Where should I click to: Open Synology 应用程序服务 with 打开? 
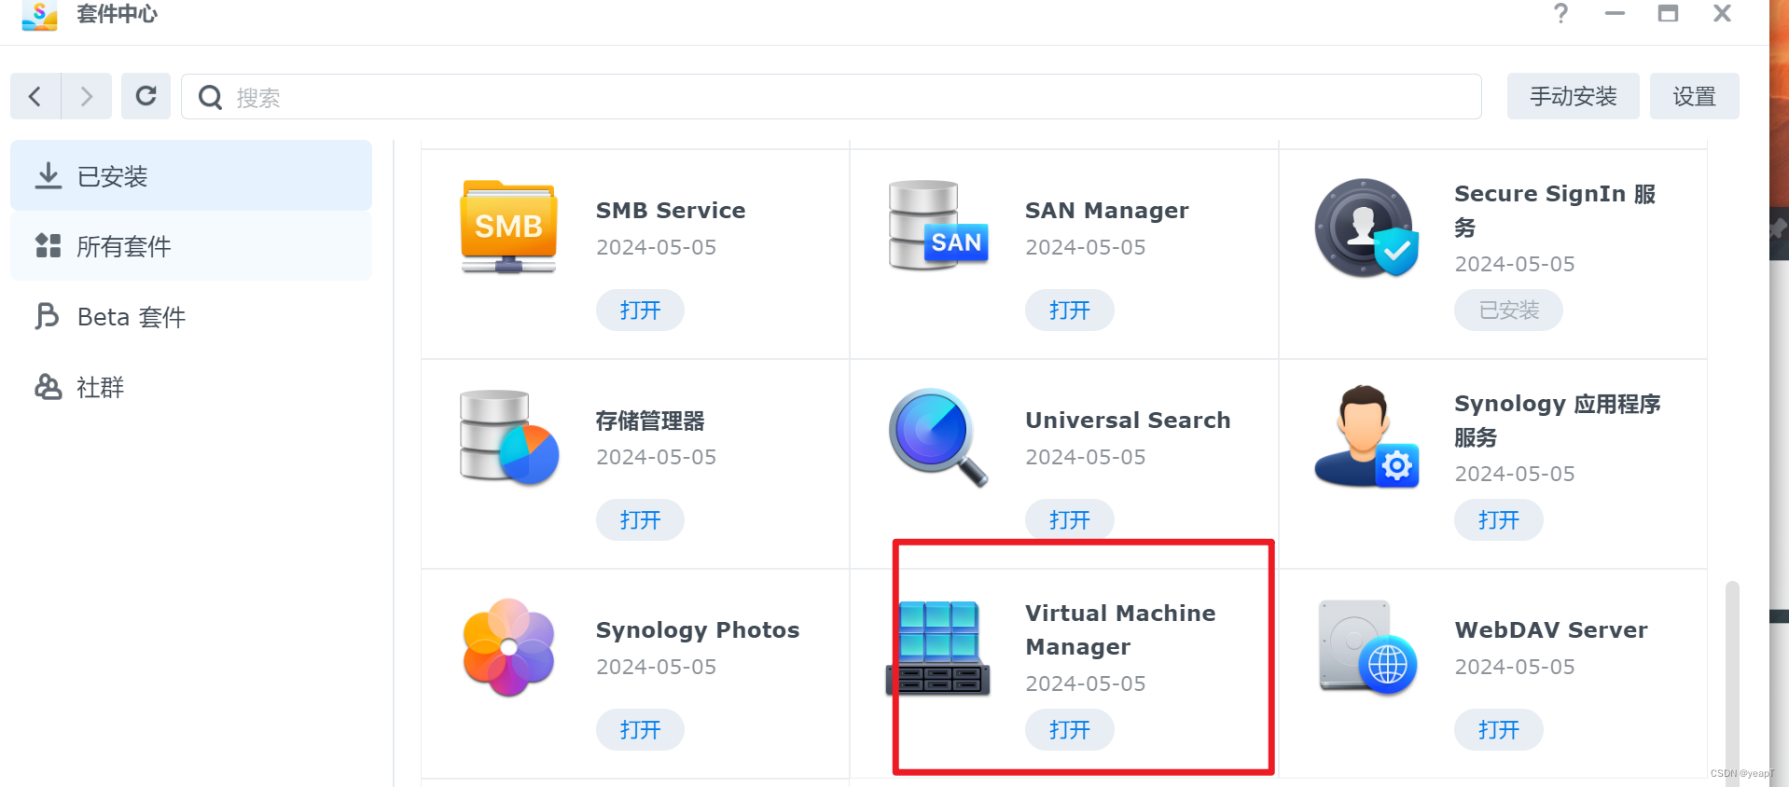(x=1498, y=520)
